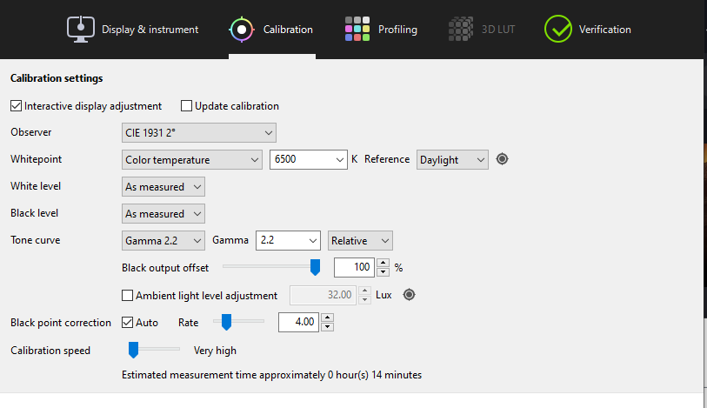Click the measure whitepoint icon beside Daylight
The image size is (707, 408).
coord(502,159)
